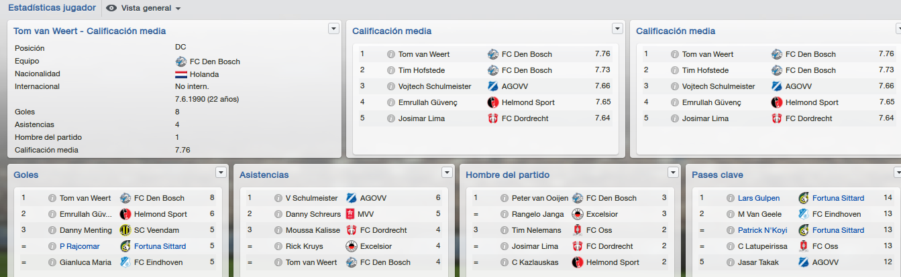The image size is (901, 277).
Task: Expand Goles panel options arrow
Action: tap(221, 173)
